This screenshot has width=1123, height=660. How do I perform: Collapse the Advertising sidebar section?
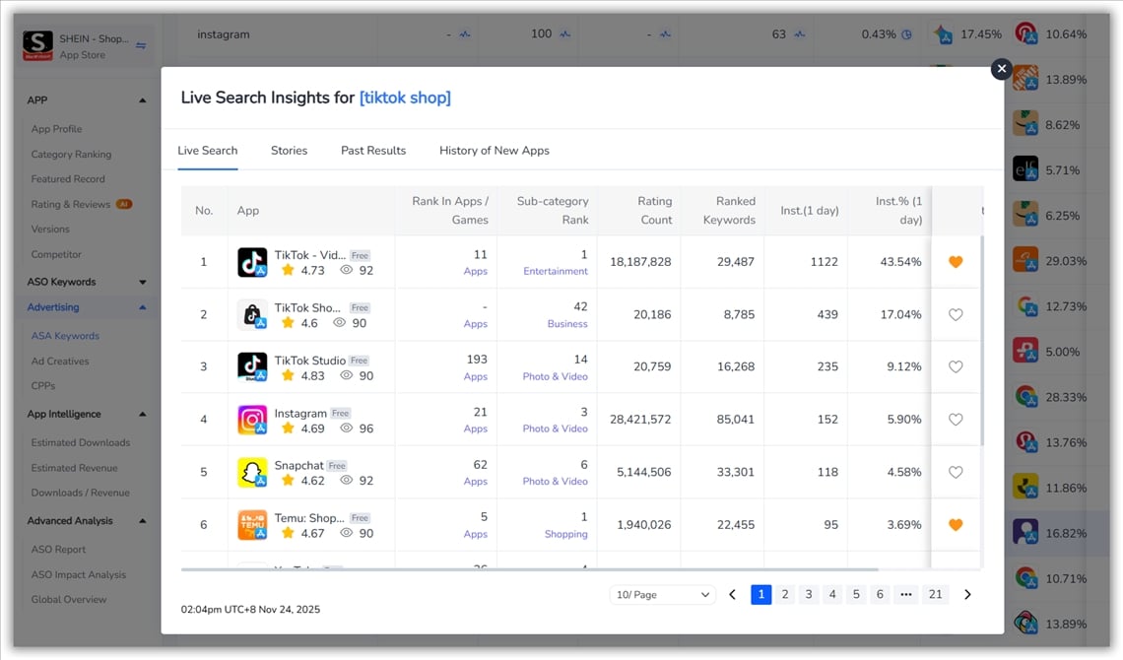142,307
